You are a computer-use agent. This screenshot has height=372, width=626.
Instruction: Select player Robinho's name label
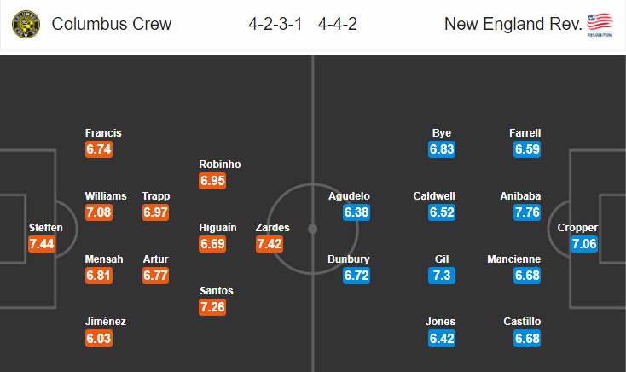pos(219,164)
